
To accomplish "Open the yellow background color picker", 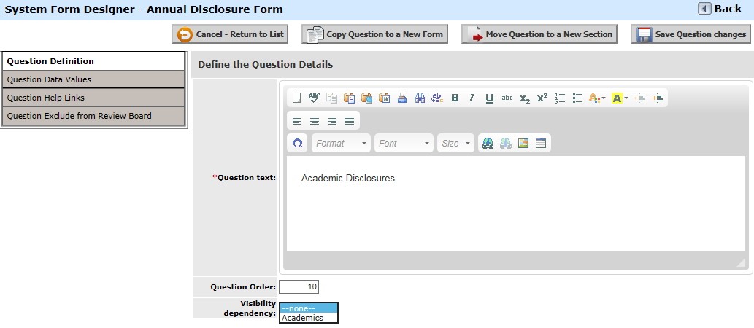I will pos(620,98).
